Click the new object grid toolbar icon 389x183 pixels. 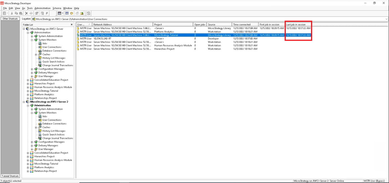[4, 13]
